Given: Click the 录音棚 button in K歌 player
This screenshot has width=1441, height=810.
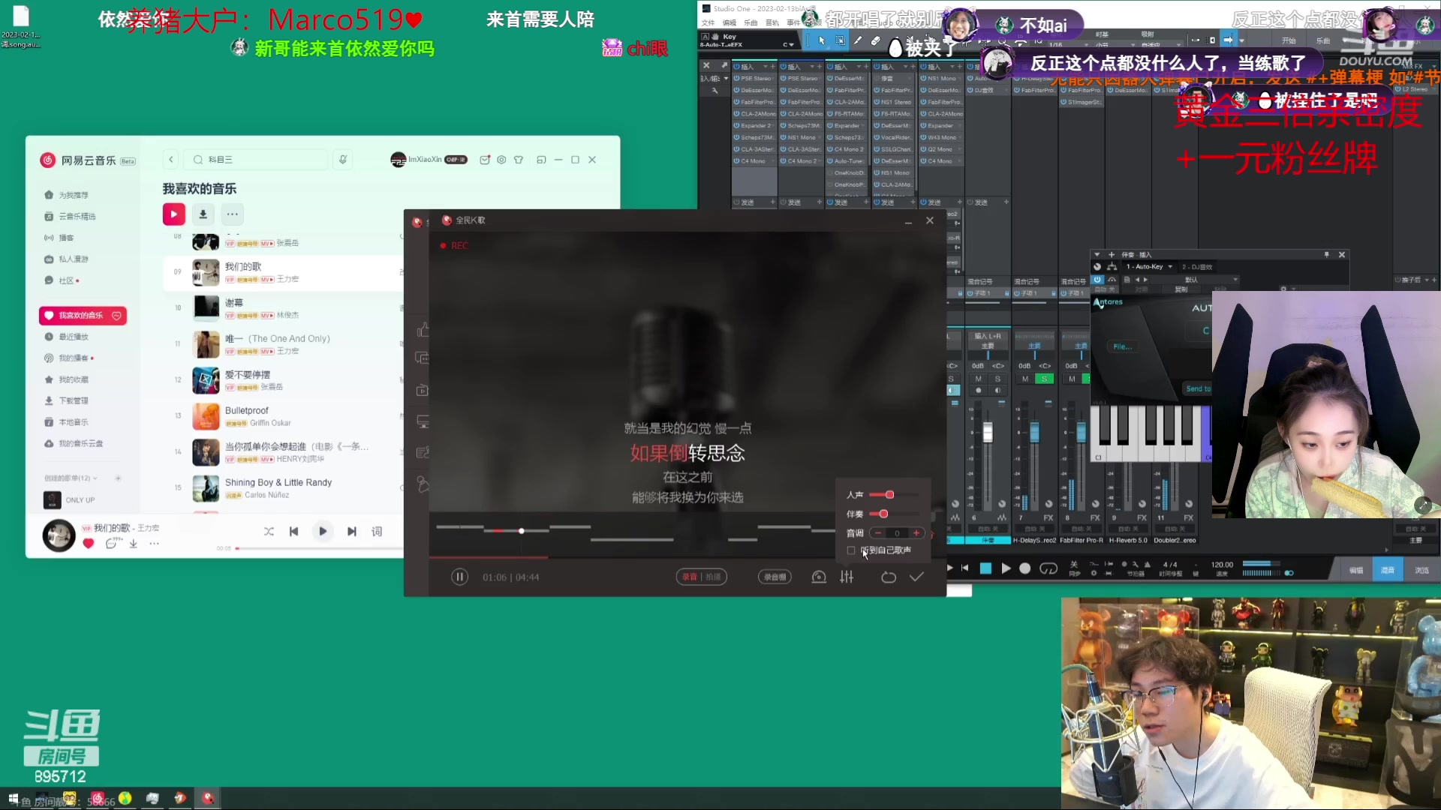Looking at the screenshot, I should click(x=775, y=577).
